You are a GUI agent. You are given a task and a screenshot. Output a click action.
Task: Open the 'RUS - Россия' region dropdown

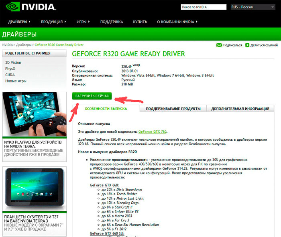click(x=253, y=7)
